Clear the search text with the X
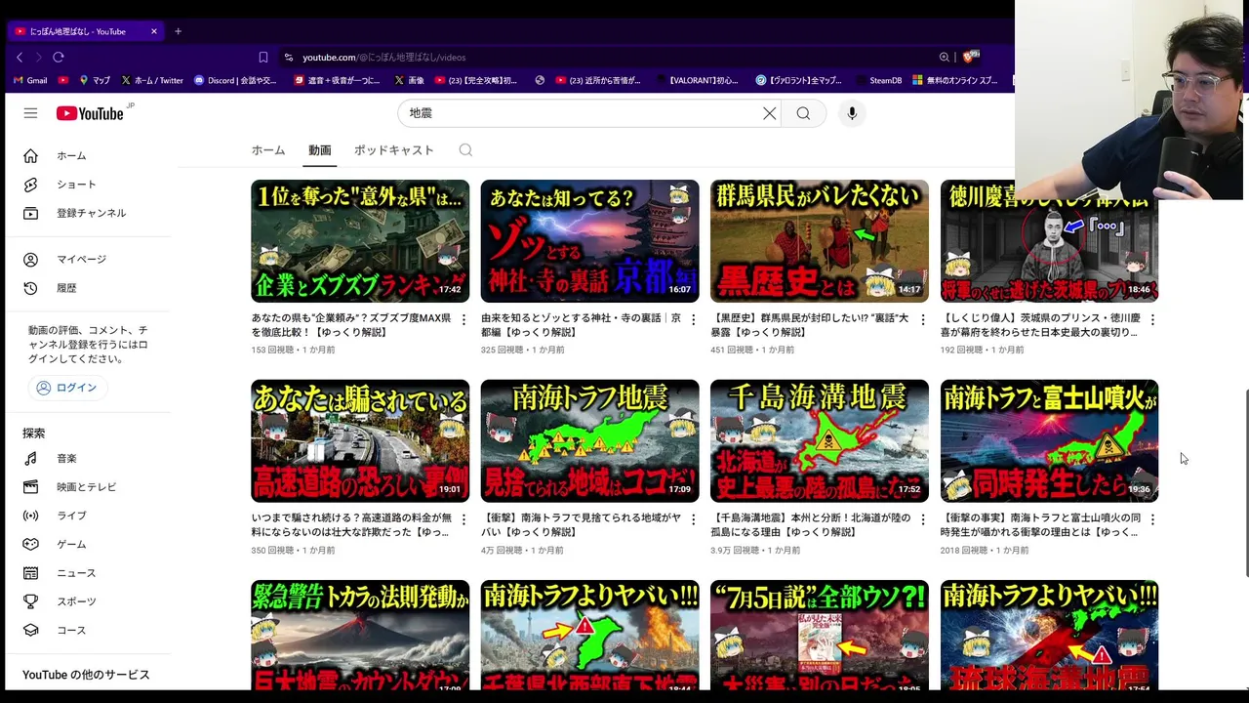Screen dimensions: 1249x703 (x=769, y=113)
